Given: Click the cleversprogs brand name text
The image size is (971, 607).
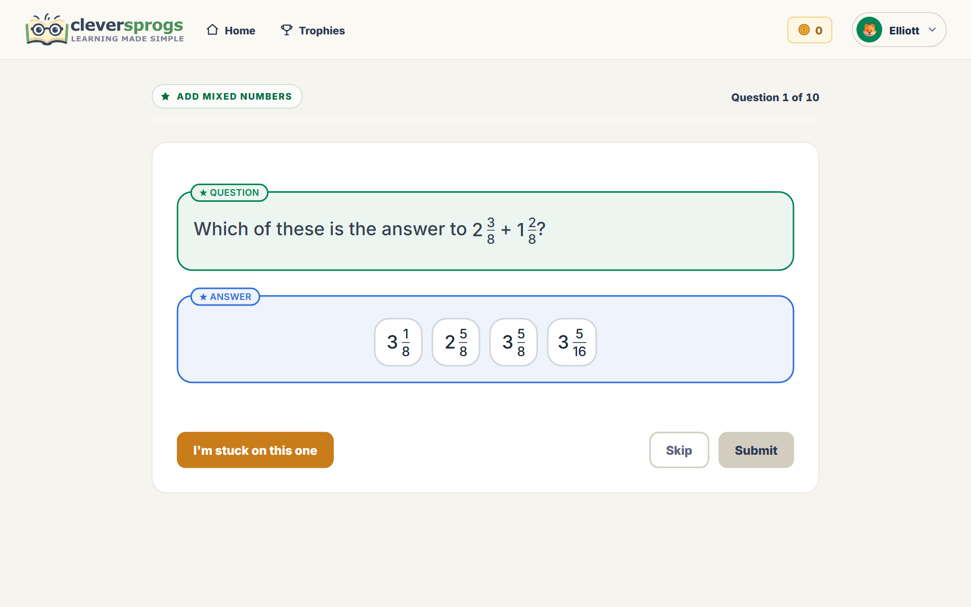Looking at the screenshot, I should click(x=127, y=25).
